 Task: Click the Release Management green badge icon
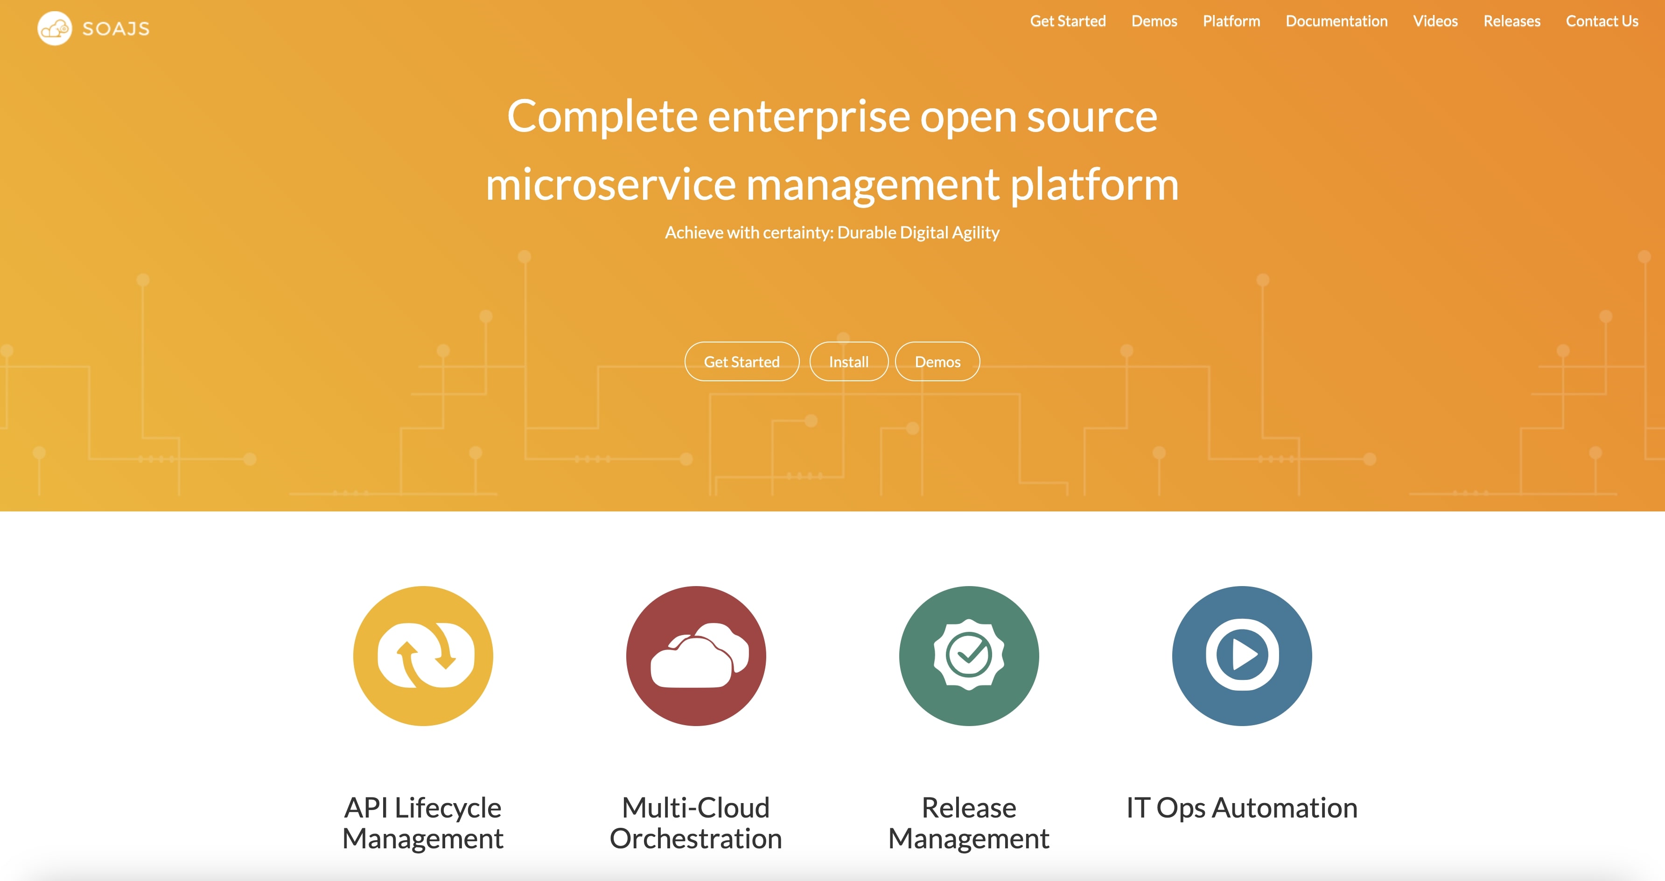click(x=968, y=656)
